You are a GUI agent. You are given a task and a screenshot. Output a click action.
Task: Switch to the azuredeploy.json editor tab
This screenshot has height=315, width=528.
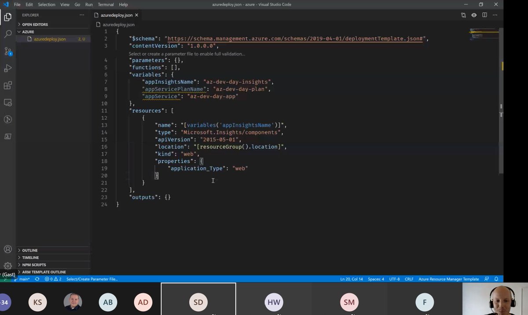pos(116,14)
